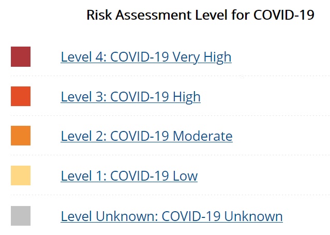Screen dimensions: 330x235
Task: Click the orange Level 2 swatch
Action: click(21, 136)
